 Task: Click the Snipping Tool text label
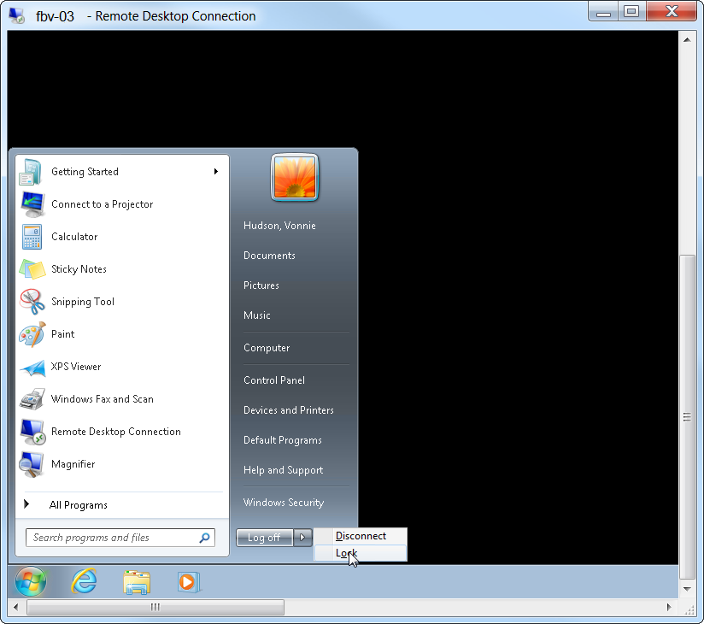pyautogui.click(x=83, y=302)
